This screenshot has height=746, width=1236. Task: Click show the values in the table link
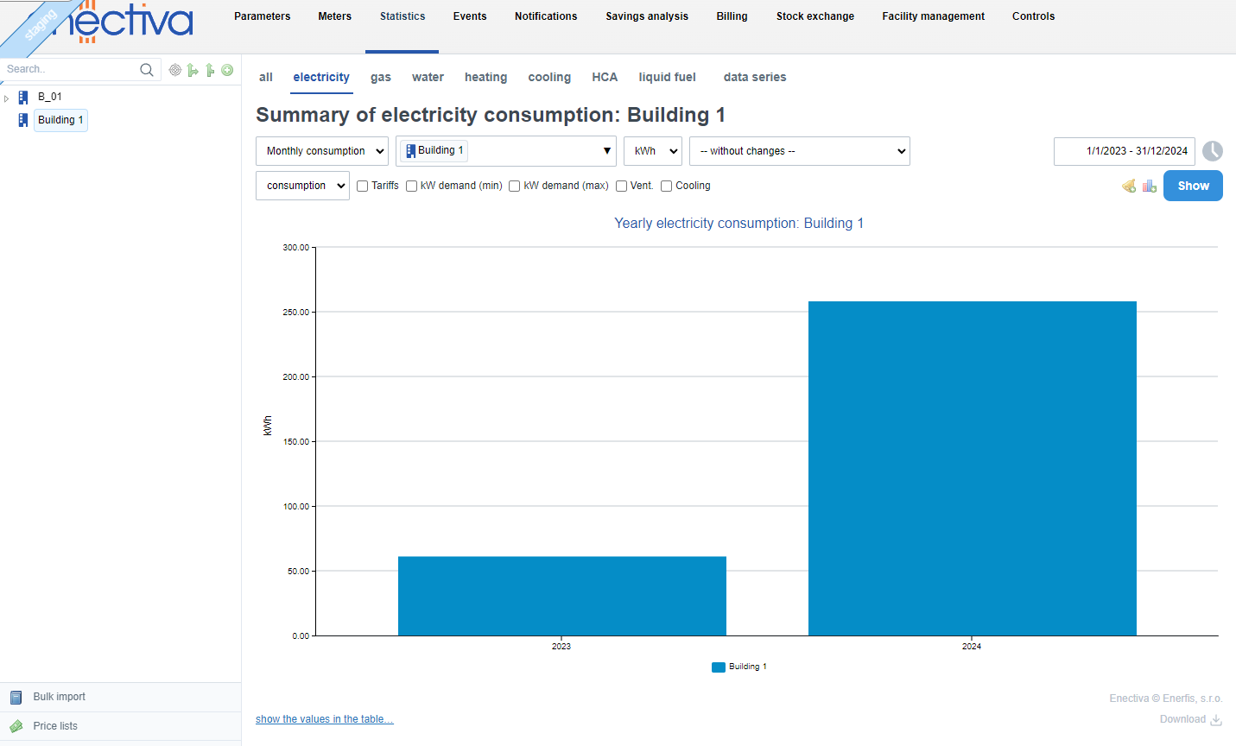click(x=325, y=719)
